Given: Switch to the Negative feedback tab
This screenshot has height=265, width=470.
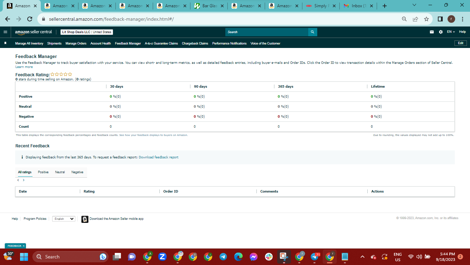Looking at the screenshot, I should click(77, 172).
